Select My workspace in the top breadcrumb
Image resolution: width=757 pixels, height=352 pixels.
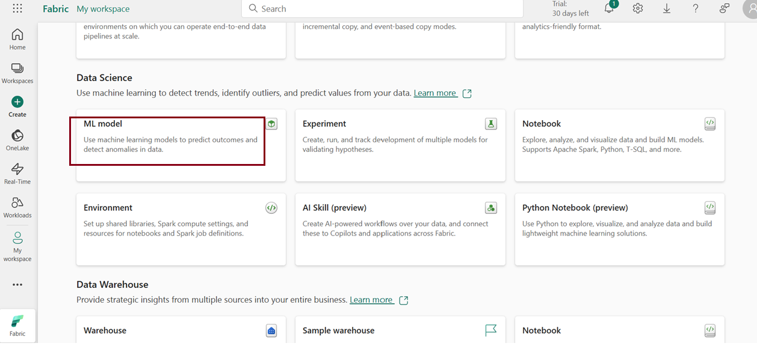[103, 9]
